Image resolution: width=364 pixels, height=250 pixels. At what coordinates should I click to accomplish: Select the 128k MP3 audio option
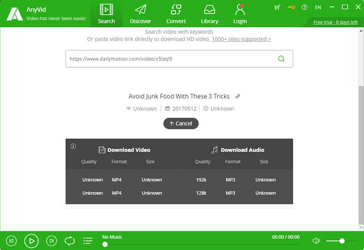[x=236, y=193]
